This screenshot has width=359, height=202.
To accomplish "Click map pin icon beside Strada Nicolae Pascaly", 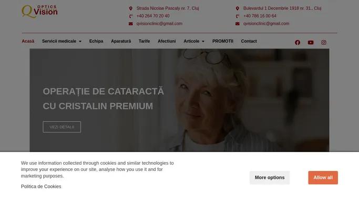I will [x=131, y=8].
